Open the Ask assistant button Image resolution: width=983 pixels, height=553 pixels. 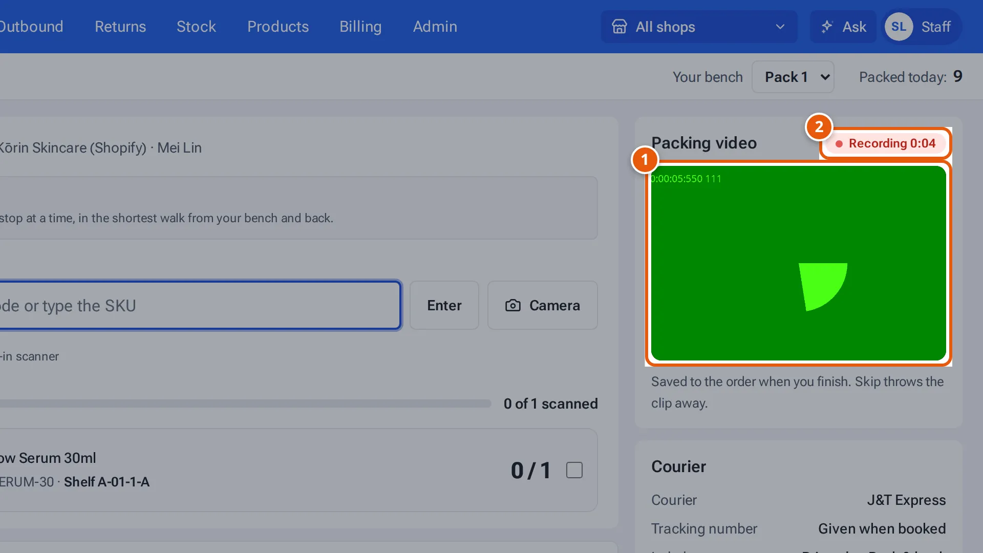[843, 27]
